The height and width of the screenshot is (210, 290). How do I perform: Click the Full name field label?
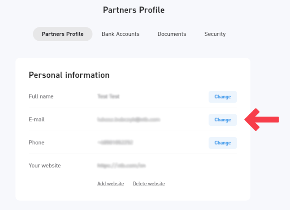[41, 96]
